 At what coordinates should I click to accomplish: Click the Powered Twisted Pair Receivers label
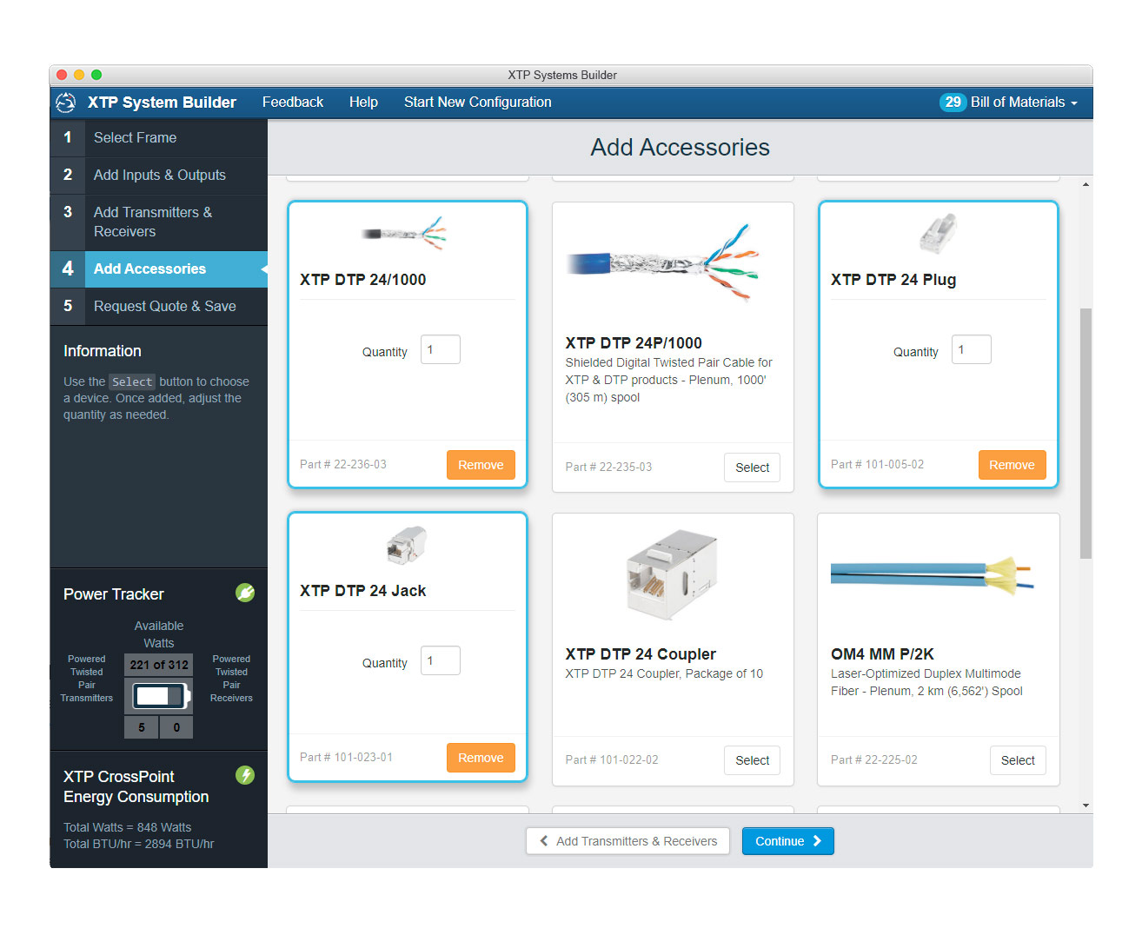(x=231, y=679)
